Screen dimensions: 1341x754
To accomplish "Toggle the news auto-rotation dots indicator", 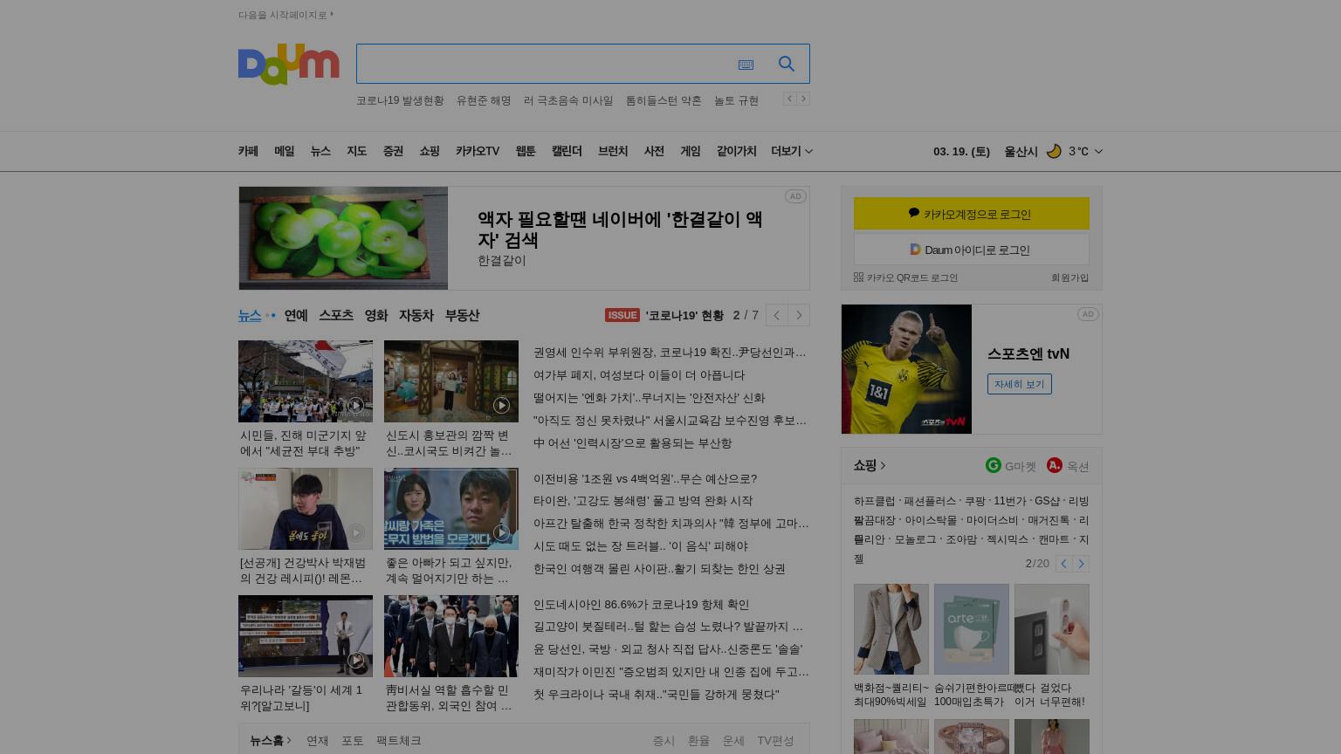I will [271, 316].
